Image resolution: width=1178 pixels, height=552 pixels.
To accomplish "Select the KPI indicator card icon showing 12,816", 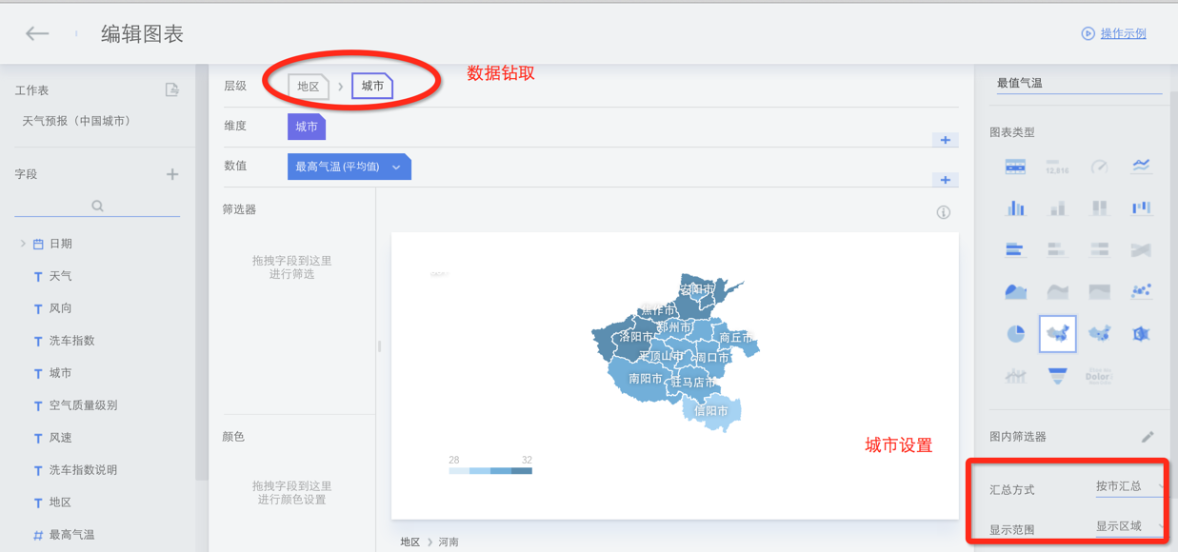I will point(1057,168).
